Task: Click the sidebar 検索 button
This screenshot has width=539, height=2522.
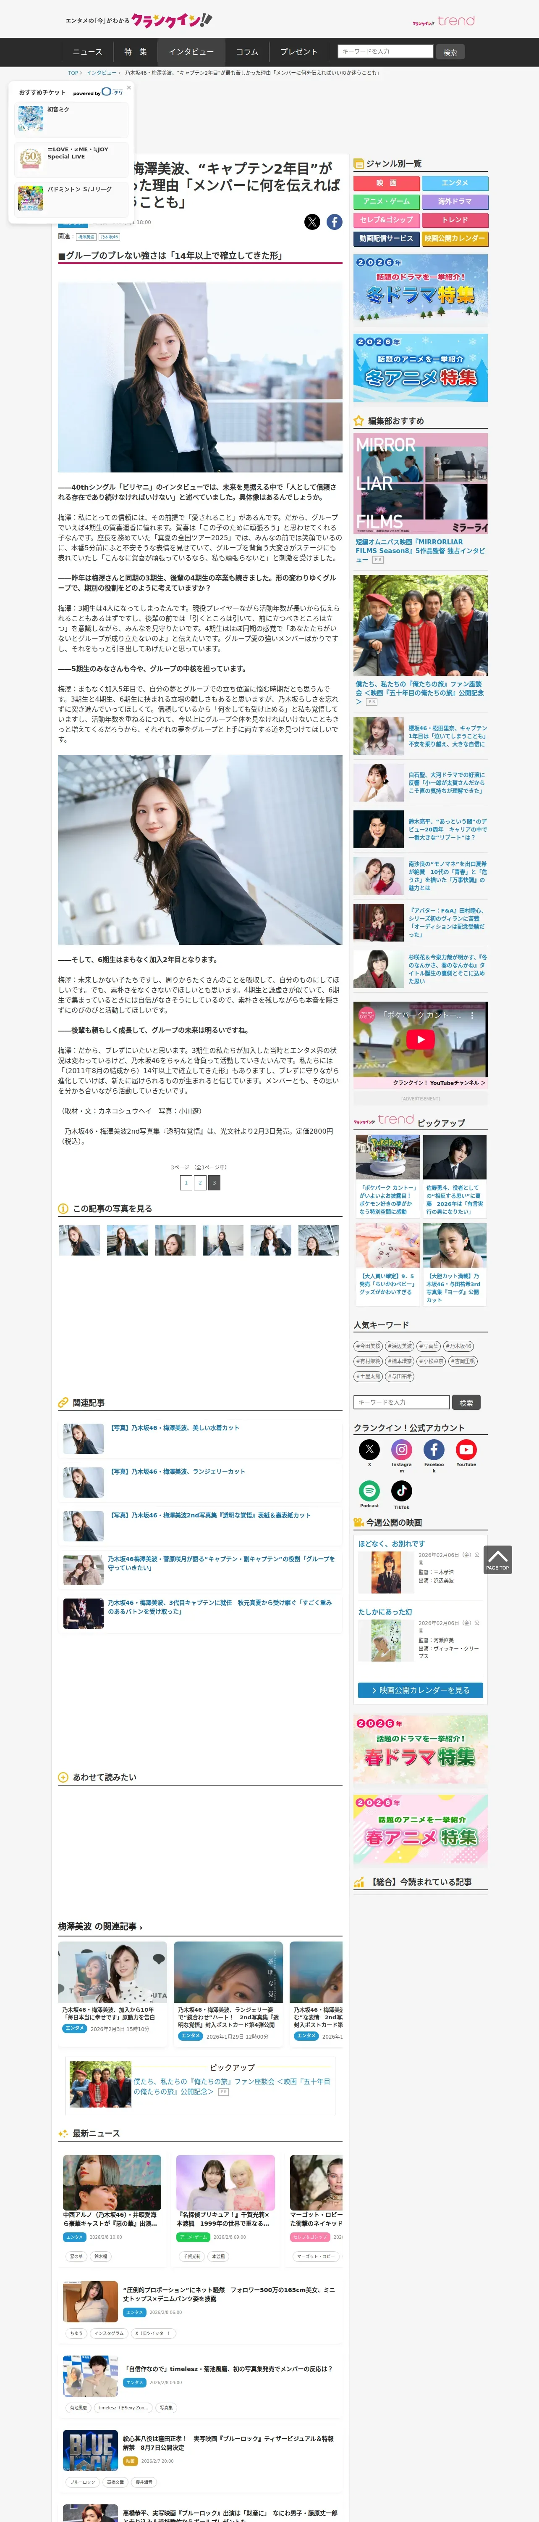Action: click(467, 1402)
